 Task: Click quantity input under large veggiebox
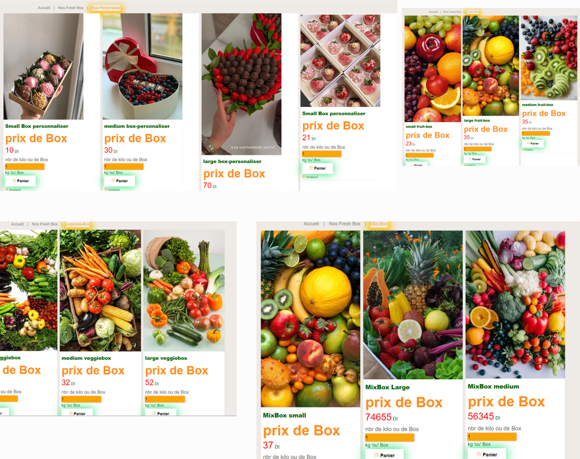pos(165,399)
